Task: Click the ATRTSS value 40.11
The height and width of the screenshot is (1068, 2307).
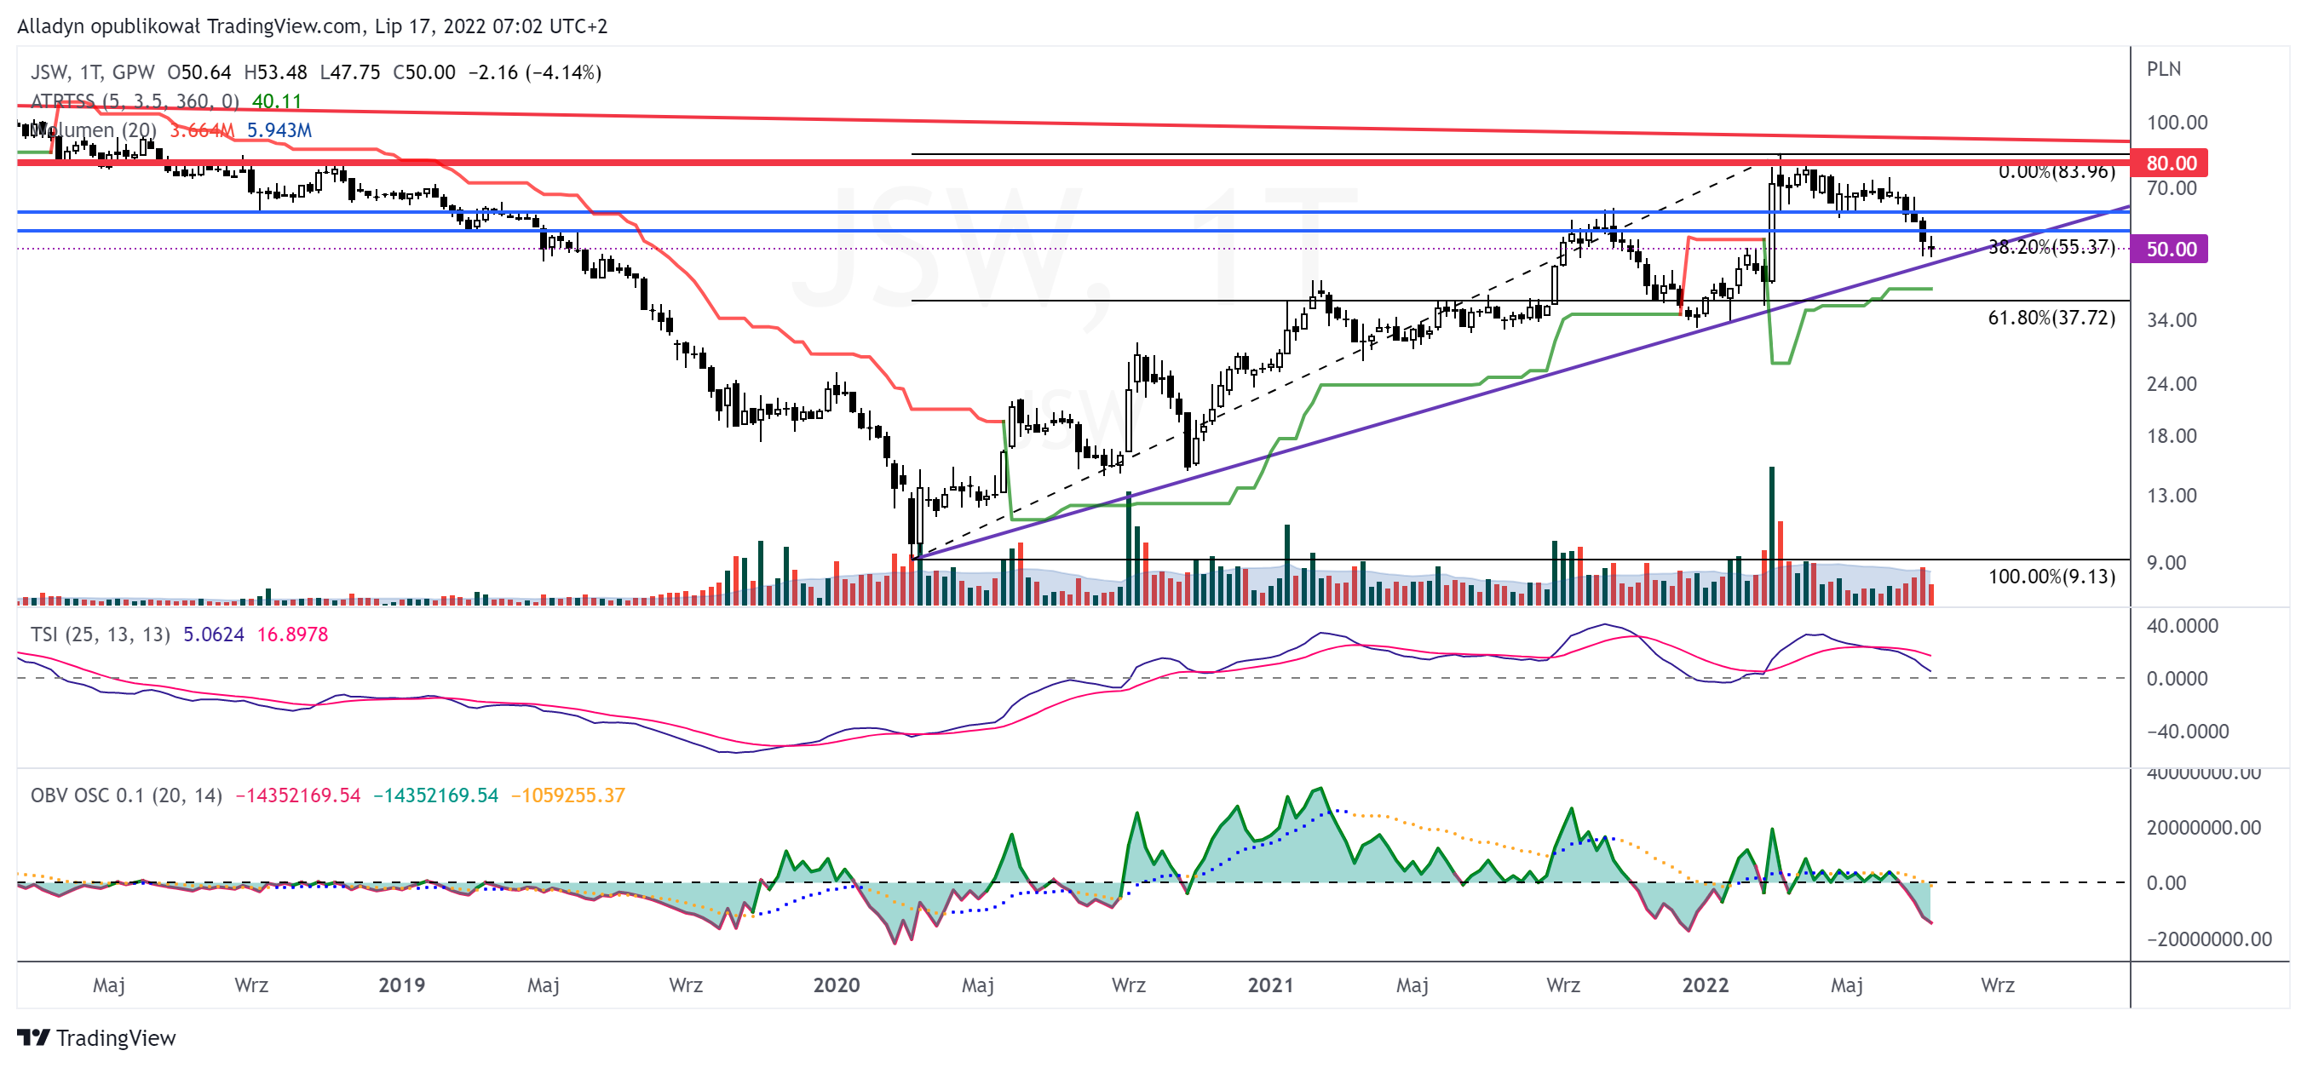Action: pyautogui.click(x=276, y=101)
